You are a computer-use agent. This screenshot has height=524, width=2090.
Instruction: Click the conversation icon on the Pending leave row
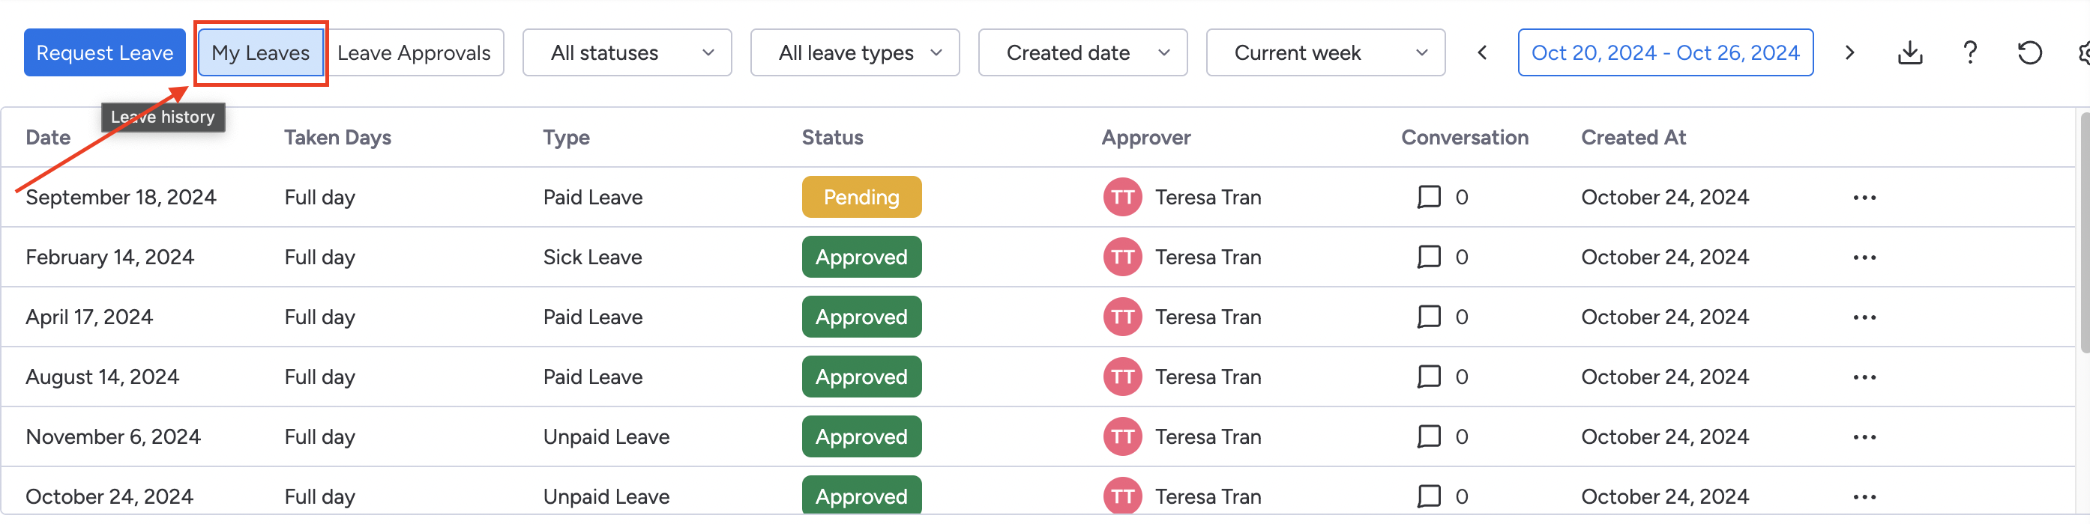1428,197
